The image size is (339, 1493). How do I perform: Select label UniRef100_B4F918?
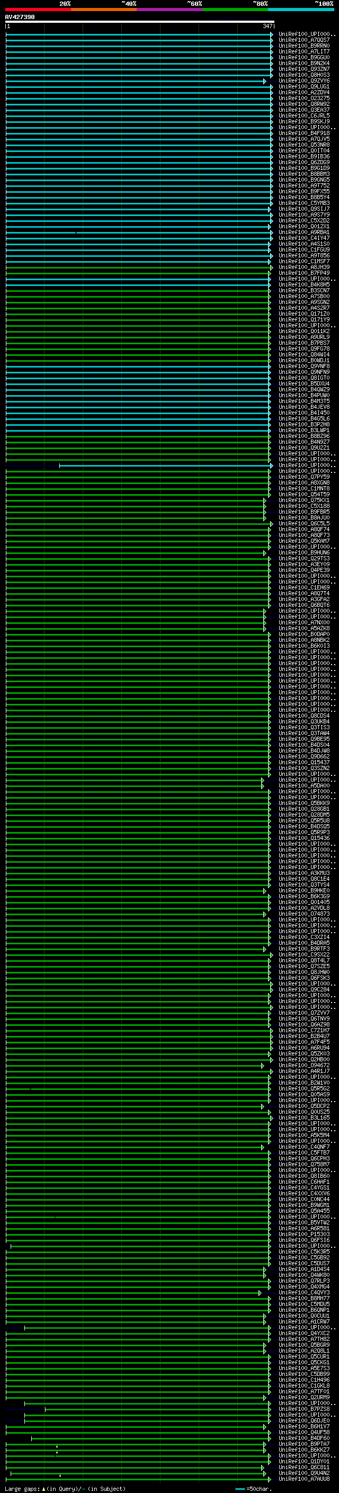[304, 133]
